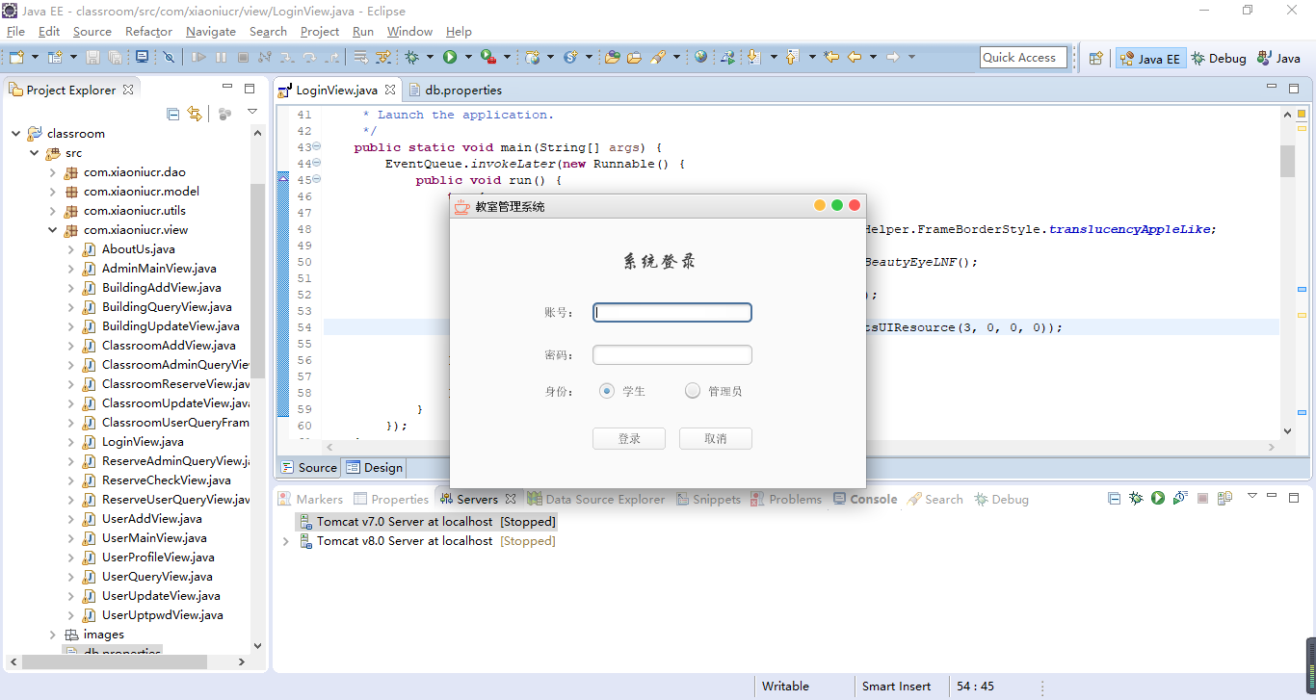Click the green Run button in toolbar

450,58
